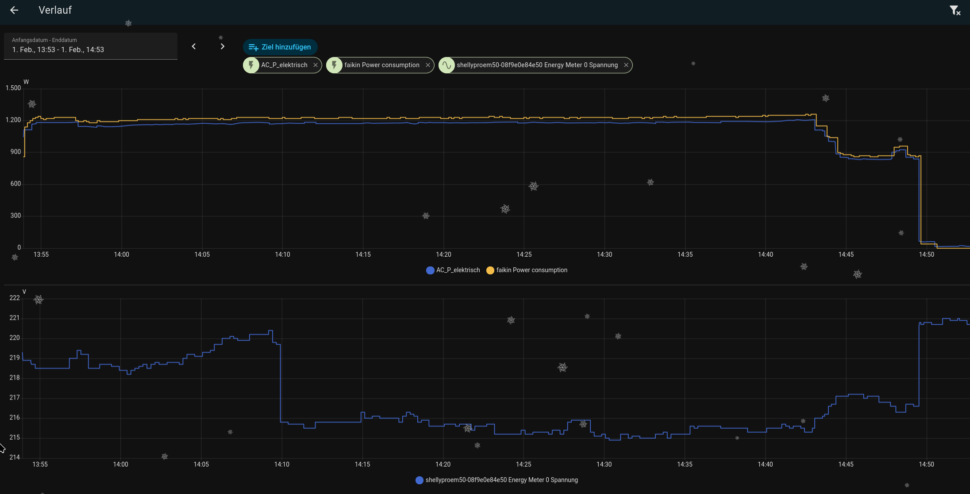
Task: Click the faikin Power consumption chip label
Action: pyautogui.click(x=382, y=65)
